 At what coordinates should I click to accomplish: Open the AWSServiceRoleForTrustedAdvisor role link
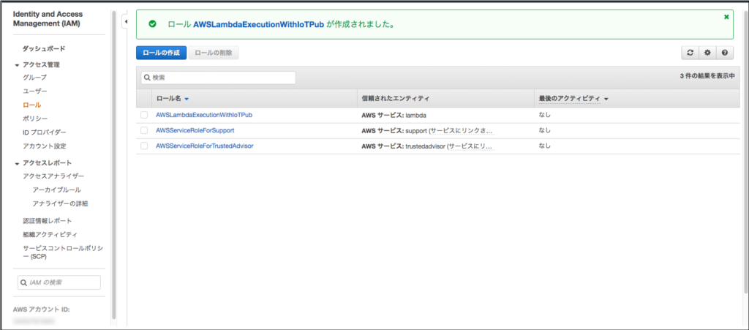tap(205, 146)
